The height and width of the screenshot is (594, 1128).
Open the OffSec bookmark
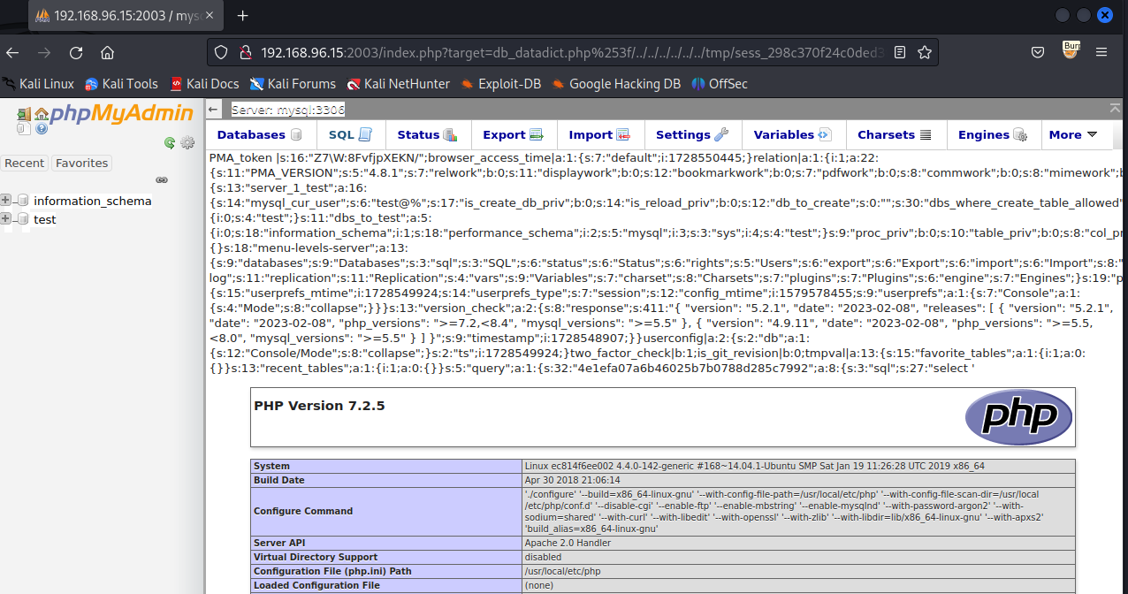point(720,84)
